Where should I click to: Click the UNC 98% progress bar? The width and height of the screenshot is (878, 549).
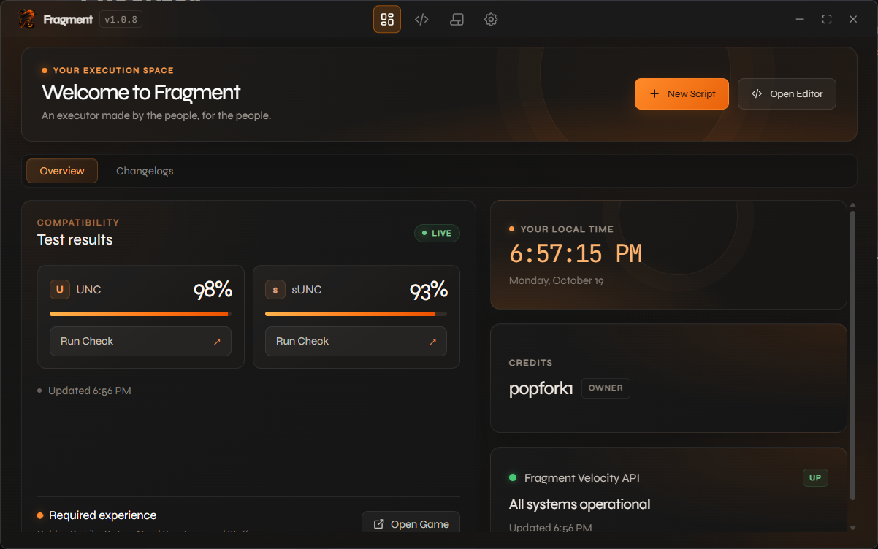140,314
